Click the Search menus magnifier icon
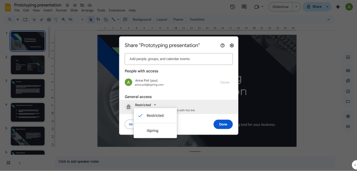This screenshot has height=171, width=357. tap(10, 20)
